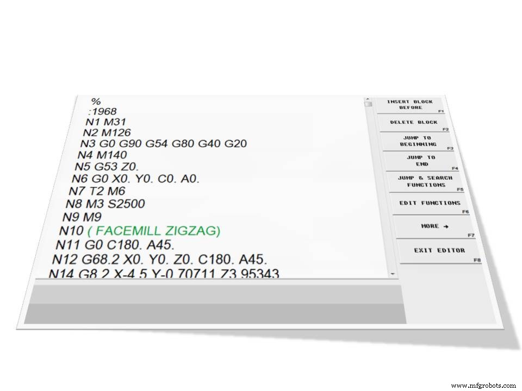Select line N1 M31

(107, 122)
